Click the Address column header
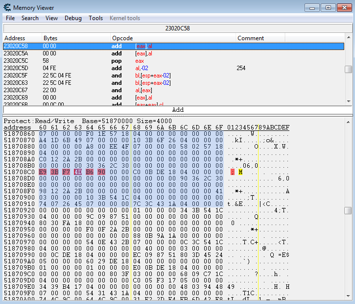 coord(15,38)
